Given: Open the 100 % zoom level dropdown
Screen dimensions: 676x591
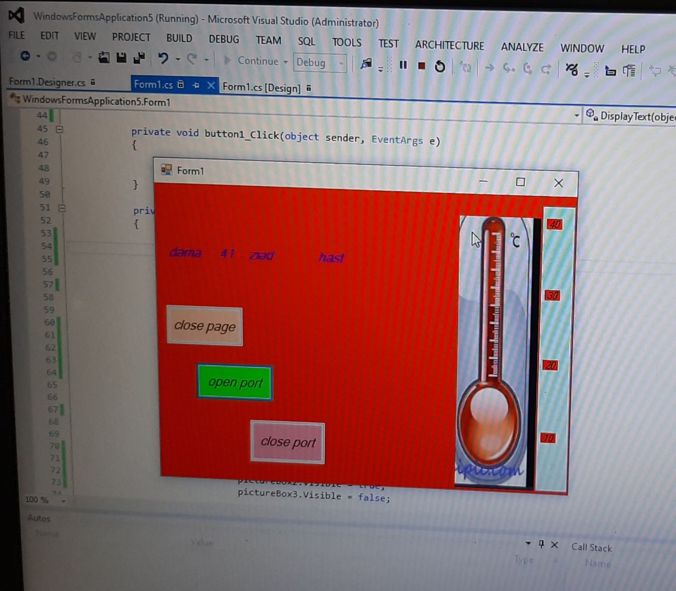Looking at the screenshot, I should pyautogui.click(x=63, y=500).
